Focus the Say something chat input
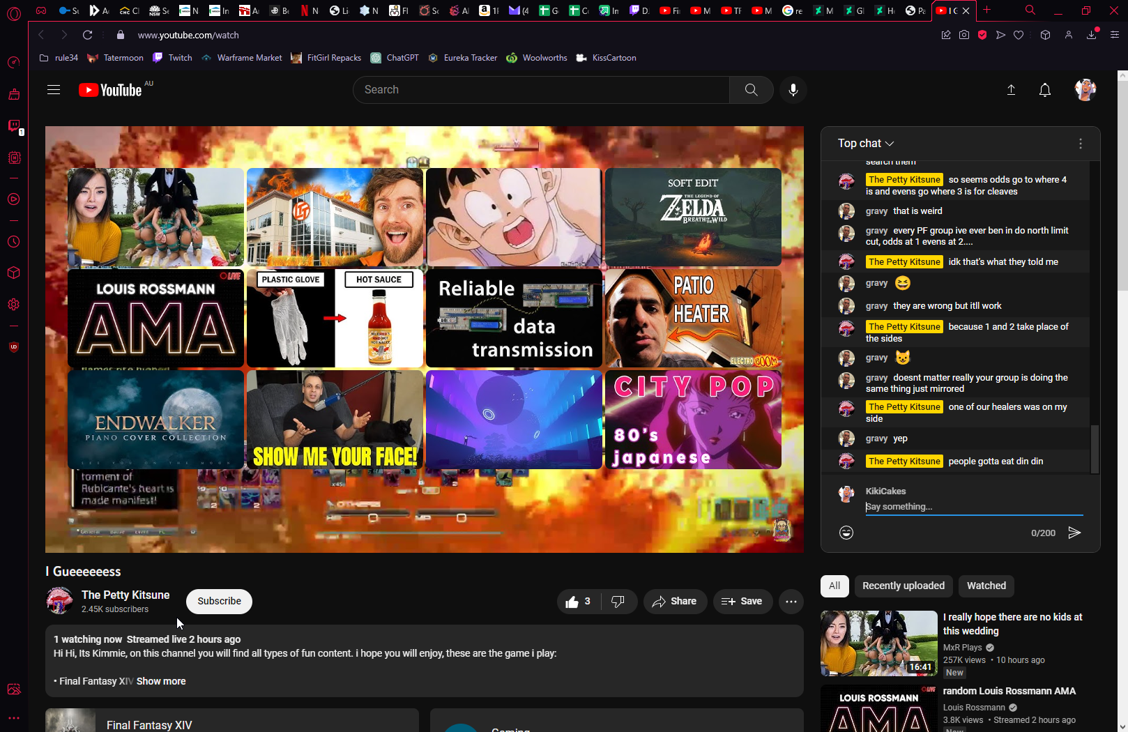This screenshot has height=732, width=1128. pos(974,507)
